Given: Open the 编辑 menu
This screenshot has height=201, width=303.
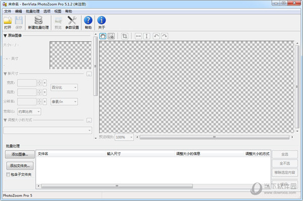Looking at the screenshot, I should pyautogui.click(x=19, y=12).
